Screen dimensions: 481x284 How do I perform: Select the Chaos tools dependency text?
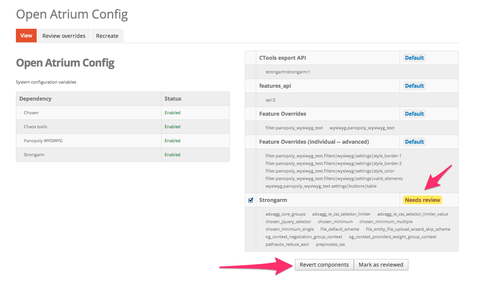pyautogui.click(x=36, y=127)
